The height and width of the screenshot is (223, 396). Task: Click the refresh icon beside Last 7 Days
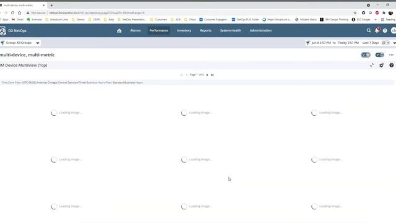click(384, 43)
